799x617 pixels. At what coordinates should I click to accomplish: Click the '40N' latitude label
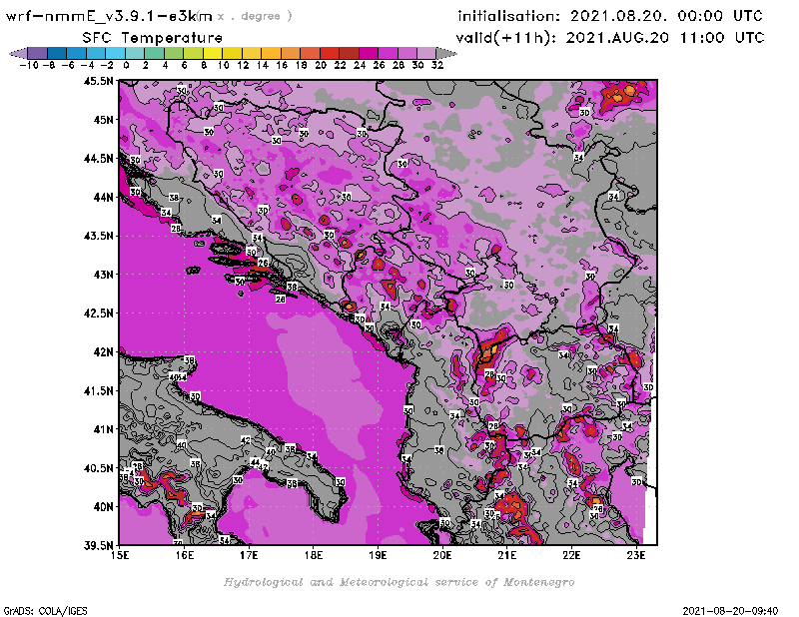(104, 507)
